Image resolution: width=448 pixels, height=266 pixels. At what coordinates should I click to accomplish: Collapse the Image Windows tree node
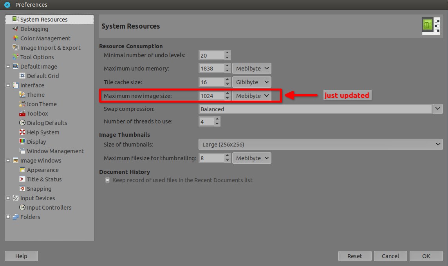tap(8, 160)
